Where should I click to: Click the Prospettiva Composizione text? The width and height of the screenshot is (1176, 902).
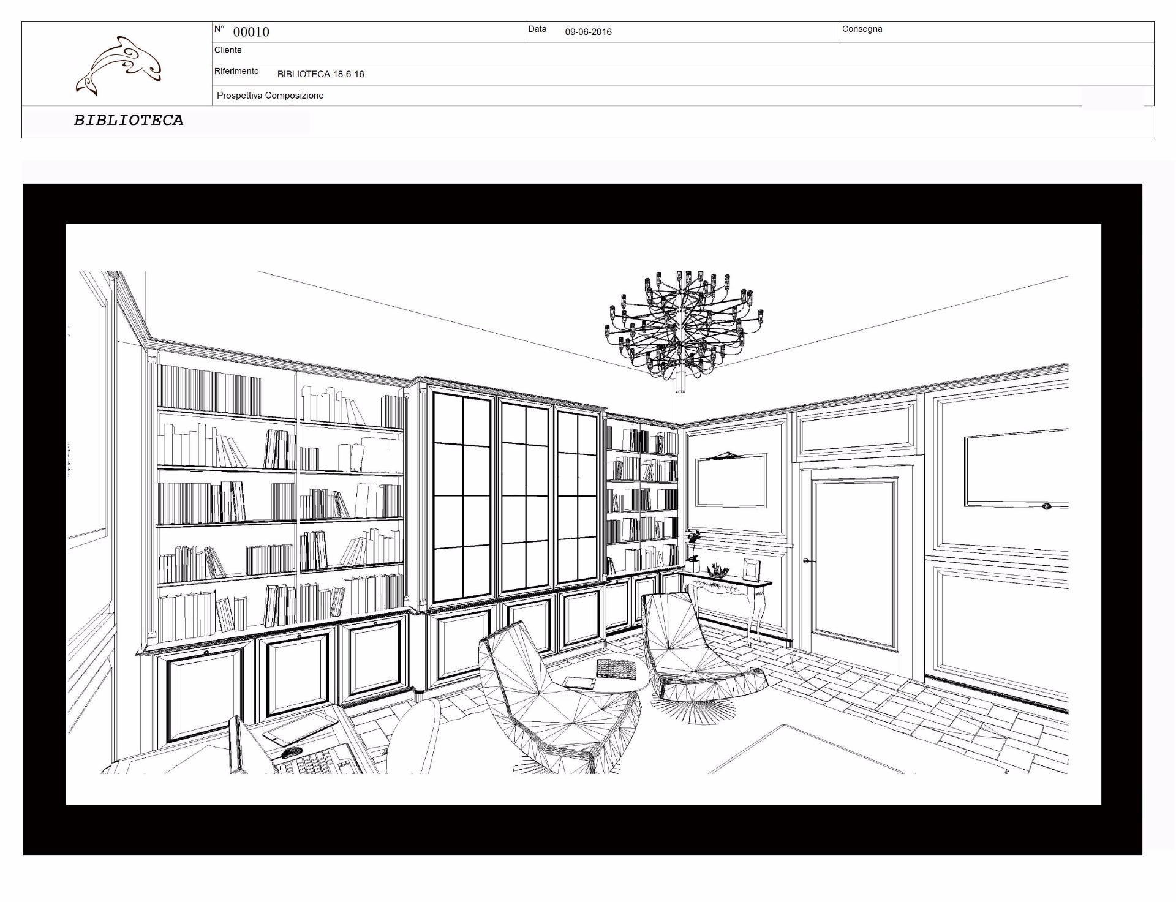(x=270, y=96)
